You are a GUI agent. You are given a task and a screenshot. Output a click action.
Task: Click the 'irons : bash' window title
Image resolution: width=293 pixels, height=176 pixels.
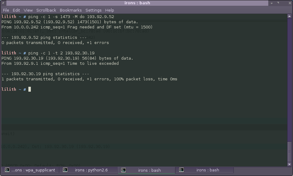click(137, 3)
